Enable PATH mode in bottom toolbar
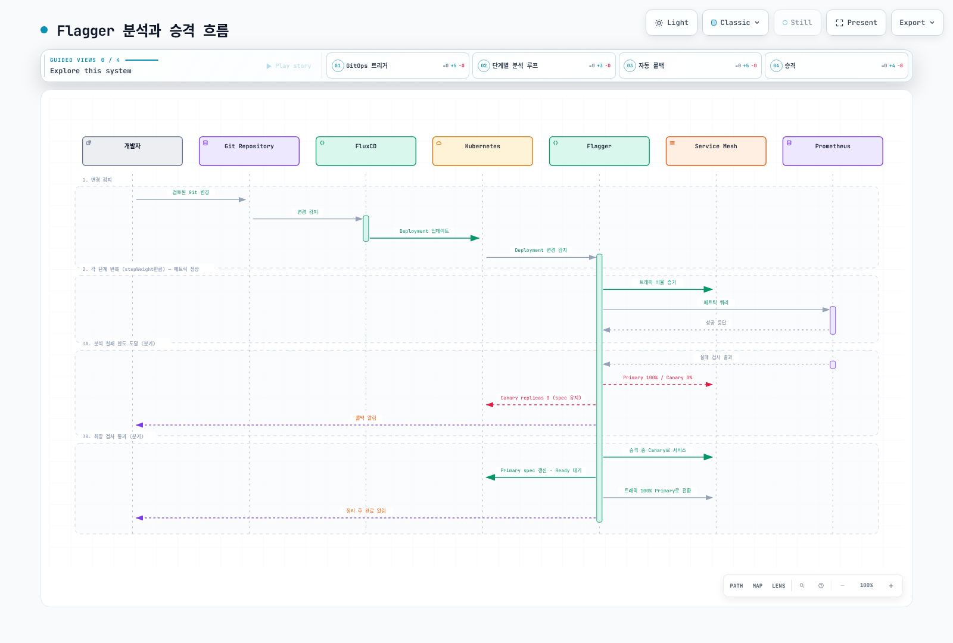 736,586
